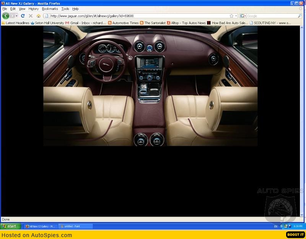The image size is (306, 239).
Task: Close the Firefox window
Action: coord(301,3)
